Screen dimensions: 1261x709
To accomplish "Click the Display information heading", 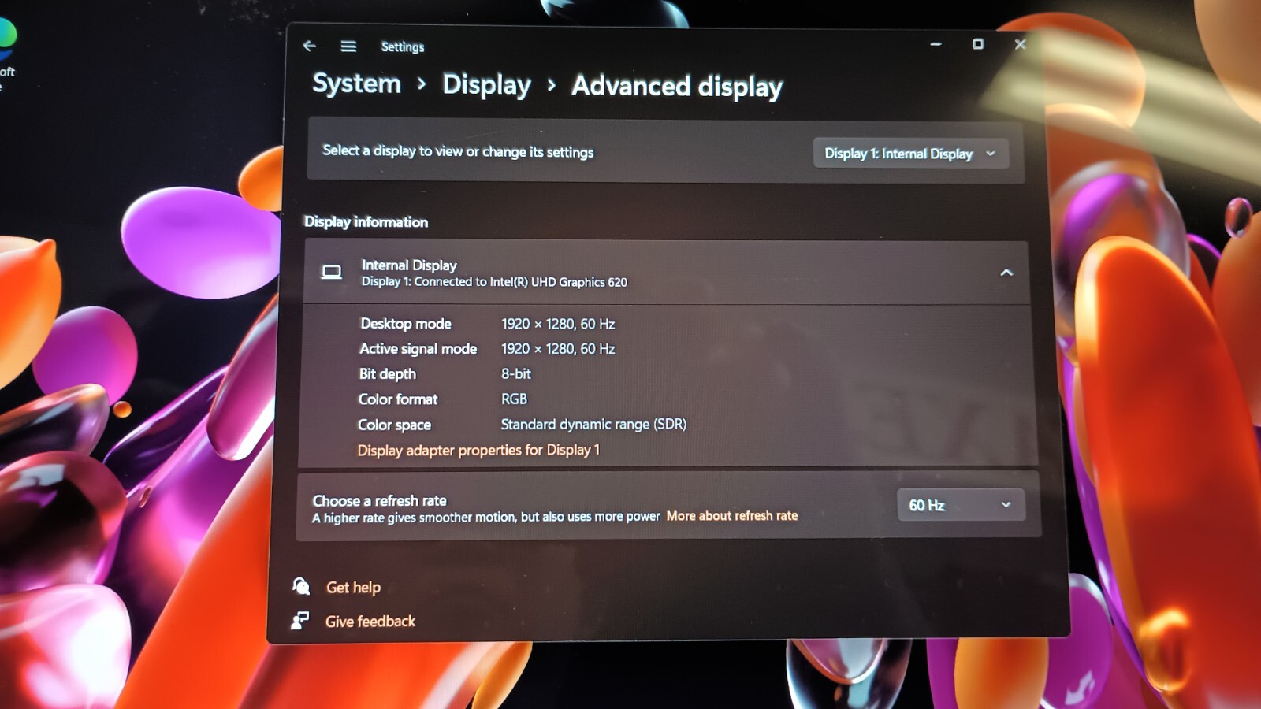I will pyautogui.click(x=366, y=222).
